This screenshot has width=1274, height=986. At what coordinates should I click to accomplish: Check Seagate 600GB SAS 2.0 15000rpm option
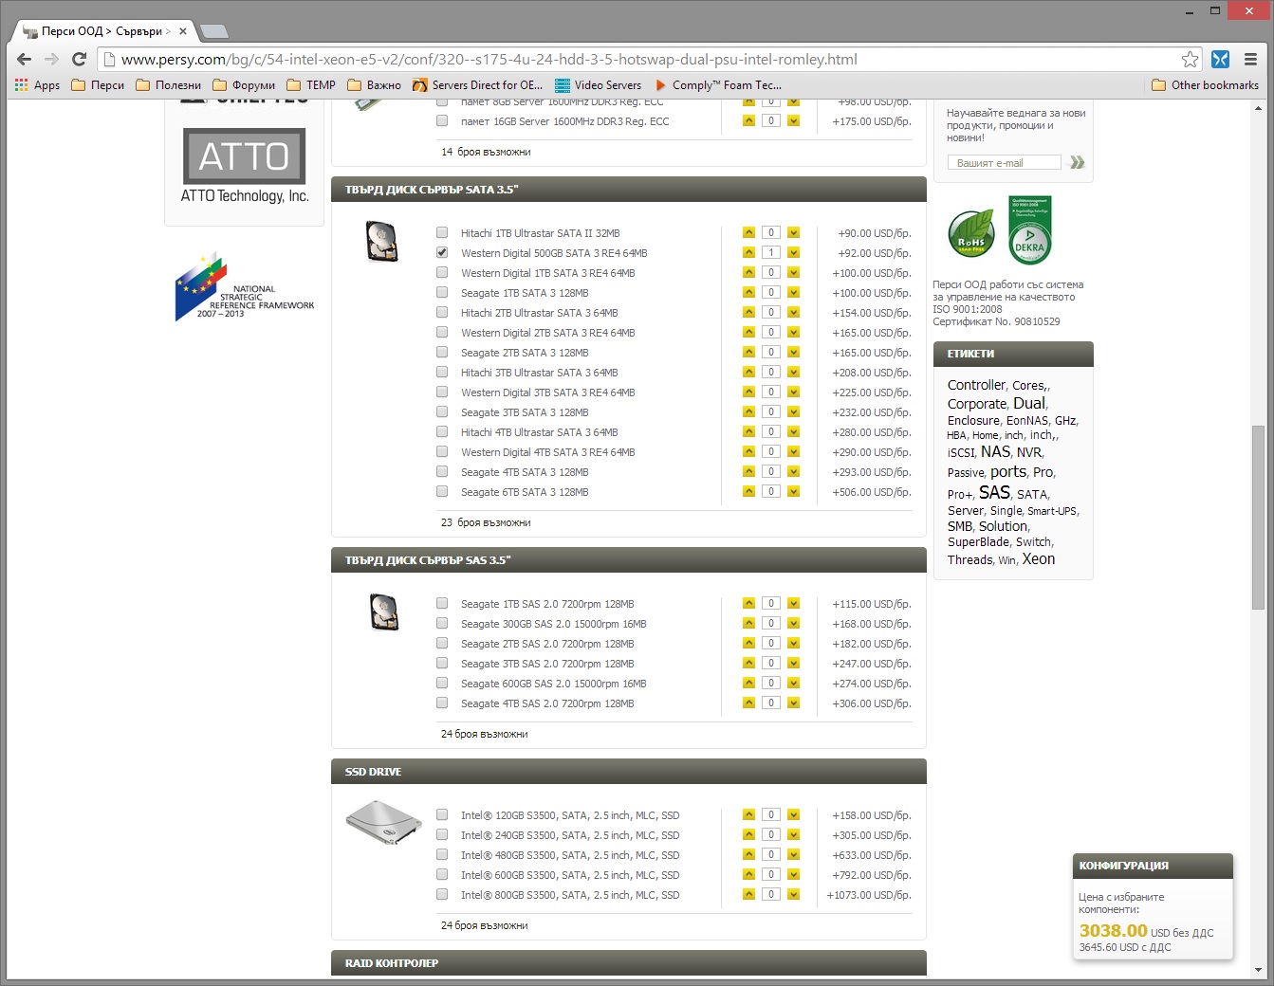[x=442, y=683]
